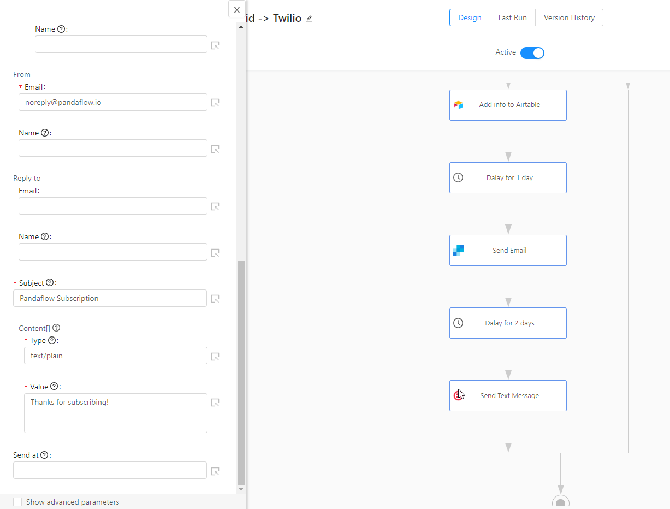Switch to the Last Run tab
Viewport: 670px width, 509px height.
click(512, 17)
